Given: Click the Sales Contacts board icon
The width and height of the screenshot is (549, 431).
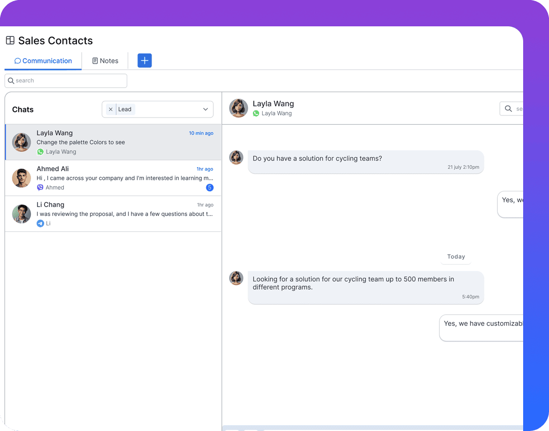Looking at the screenshot, I should pos(10,41).
